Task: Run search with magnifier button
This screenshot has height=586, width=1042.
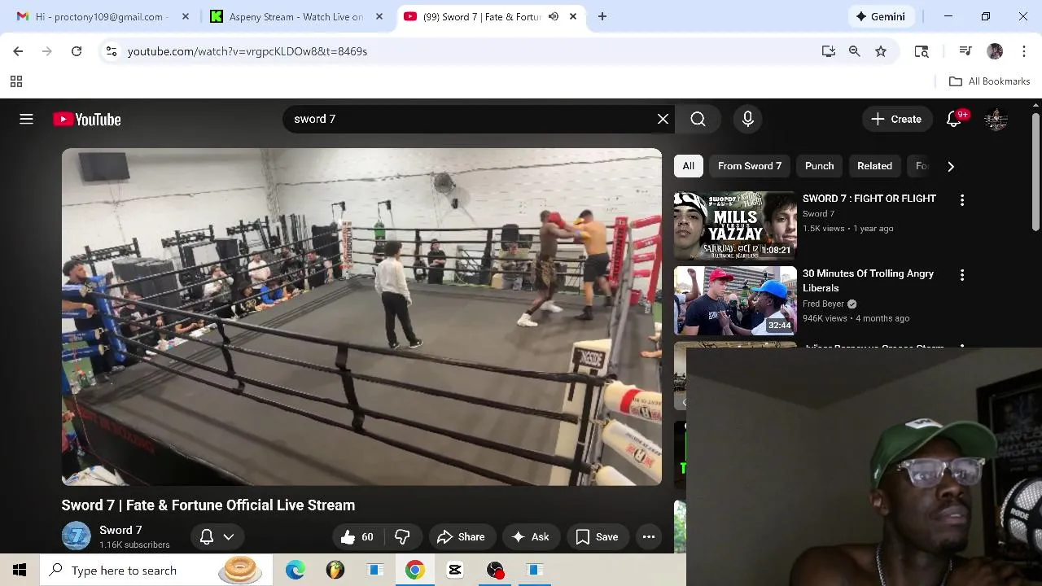Action: click(698, 119)
